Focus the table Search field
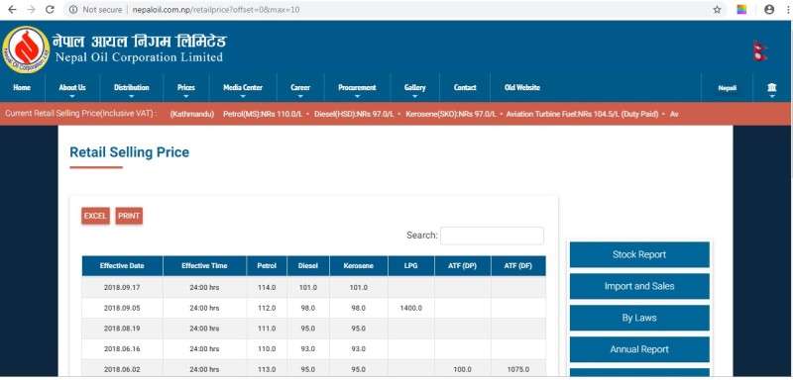The image size is (793, 380). click(x=492, y=236)
